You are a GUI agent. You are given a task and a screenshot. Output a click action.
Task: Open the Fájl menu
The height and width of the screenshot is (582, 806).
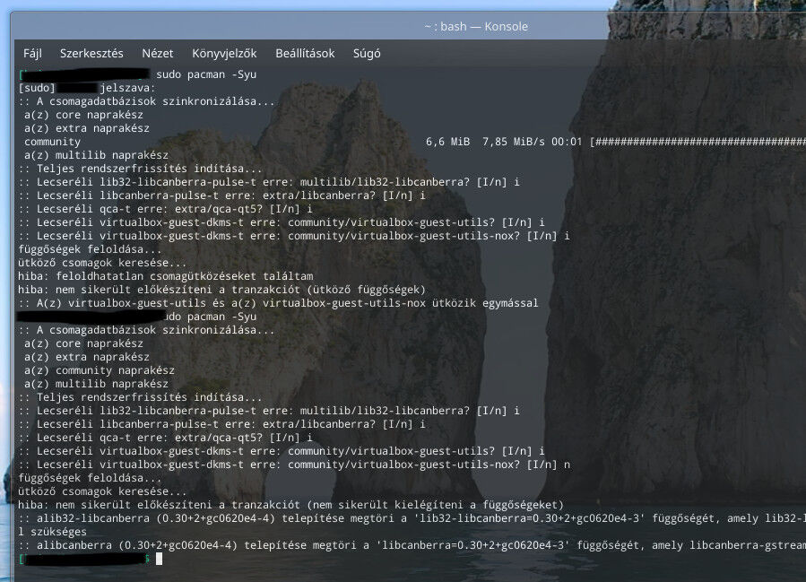coord(32,54)
